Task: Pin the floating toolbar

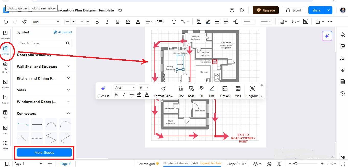Action: (x=262, y=85)
